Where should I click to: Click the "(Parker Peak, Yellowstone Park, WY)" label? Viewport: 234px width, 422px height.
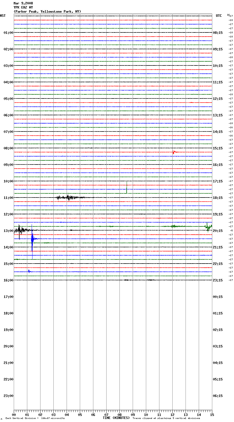47,12
